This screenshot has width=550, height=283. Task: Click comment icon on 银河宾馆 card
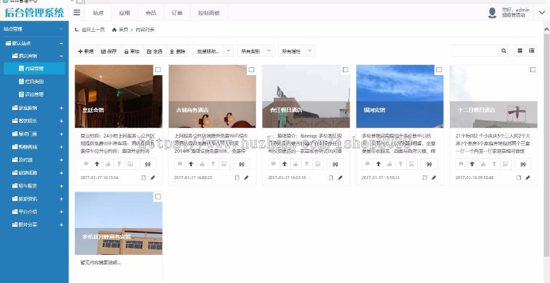pyautogui.click(x=367, y=164)
